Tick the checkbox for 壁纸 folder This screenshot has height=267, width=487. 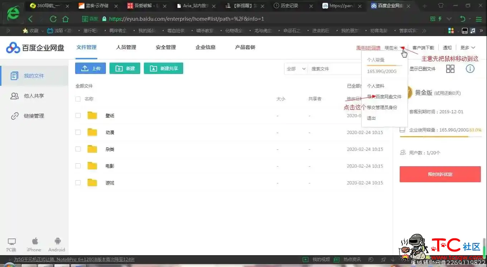[78, 115]
